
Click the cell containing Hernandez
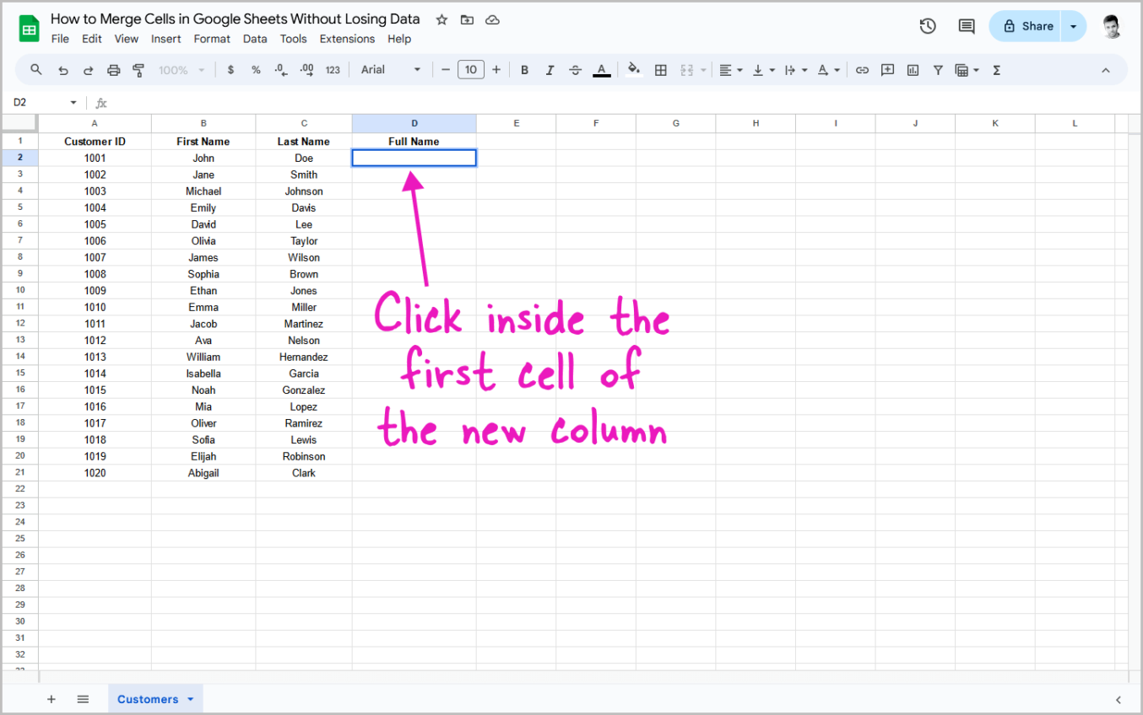pyautogui.click(x=304, y=357)
